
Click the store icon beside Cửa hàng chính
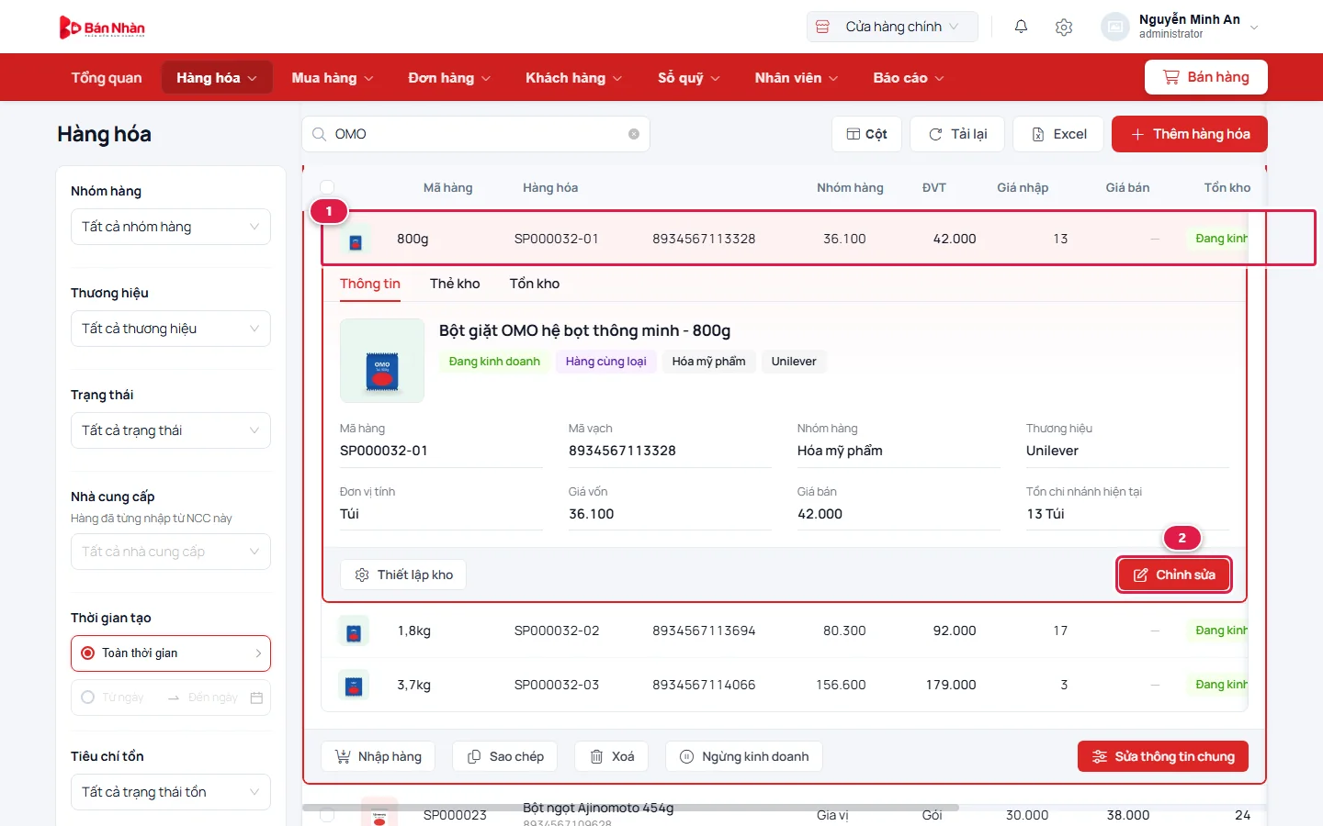(x=823, y=27)
